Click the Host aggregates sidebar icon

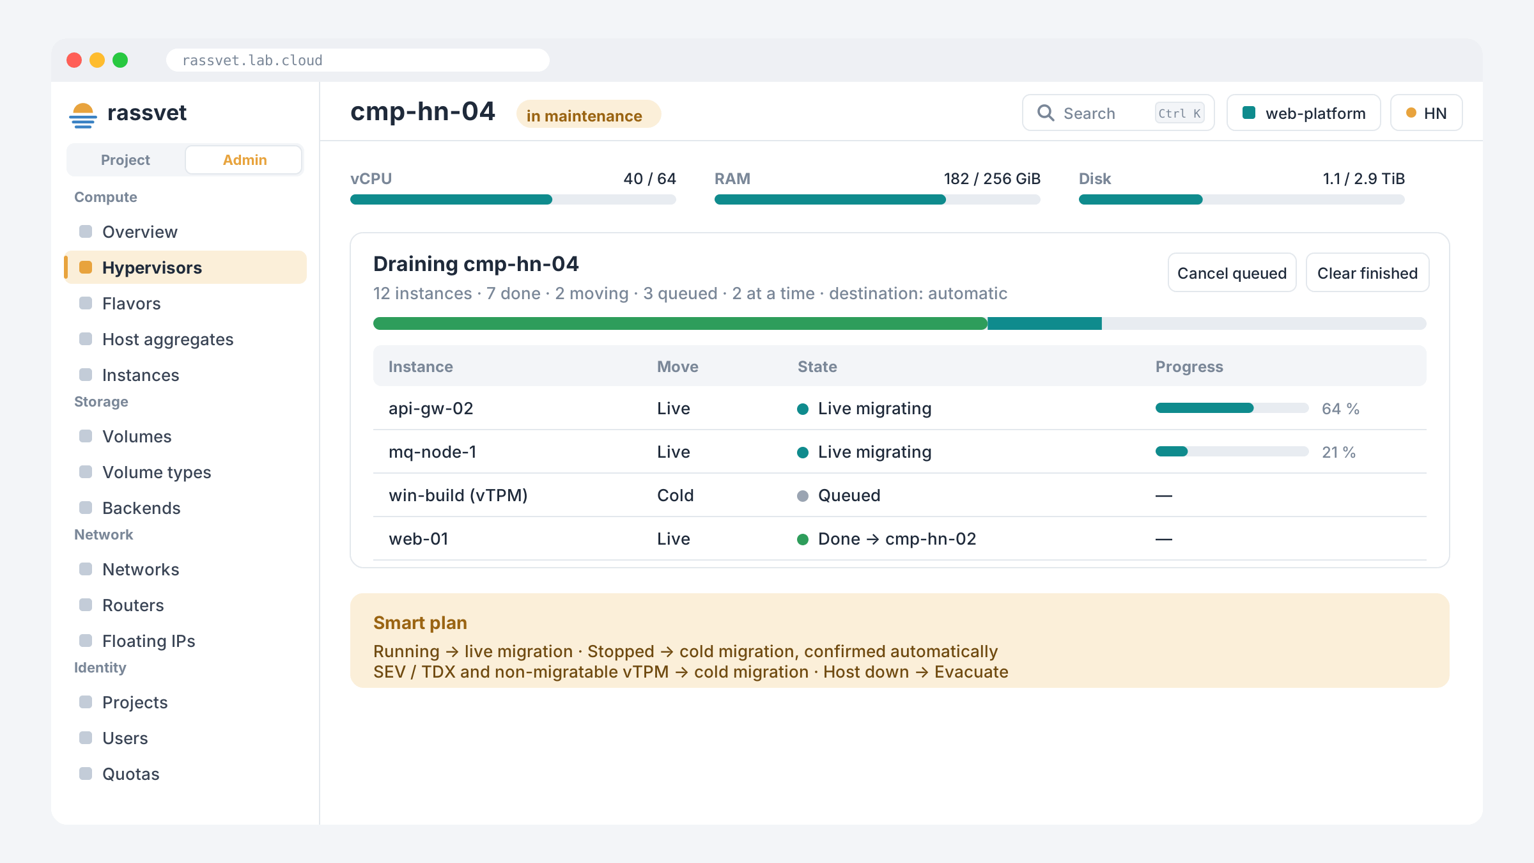[x=86, y=339]
